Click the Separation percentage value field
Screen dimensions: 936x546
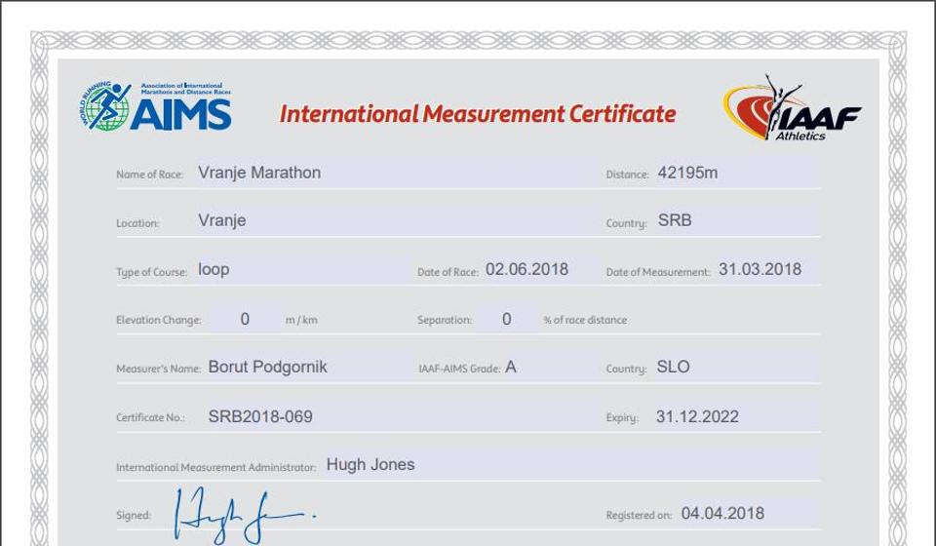coord(506,320)
